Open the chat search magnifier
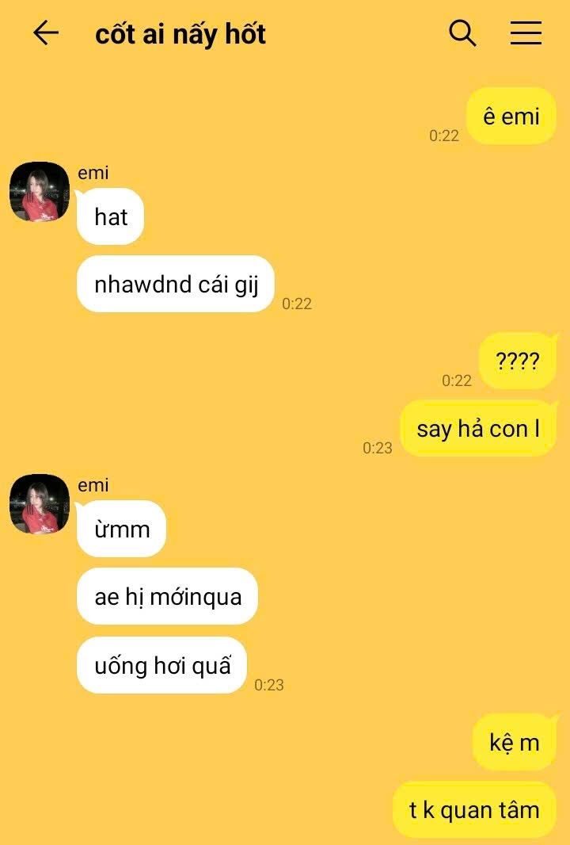The width and height of the screenshot is (570, 845). pyautogui.click(x=462, y=32)
